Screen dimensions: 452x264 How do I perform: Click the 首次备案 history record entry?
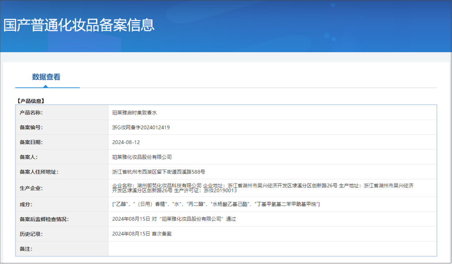(x=142, y=234)
